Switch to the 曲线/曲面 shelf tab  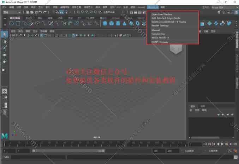tap(15, 18)
